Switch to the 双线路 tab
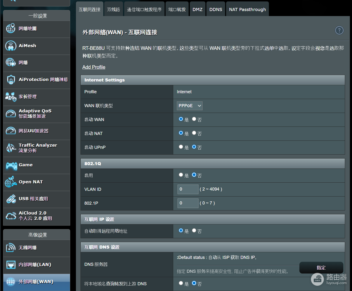Image resolution: width=352 pixels, height=291 pixels. click(x=114, y=9)
